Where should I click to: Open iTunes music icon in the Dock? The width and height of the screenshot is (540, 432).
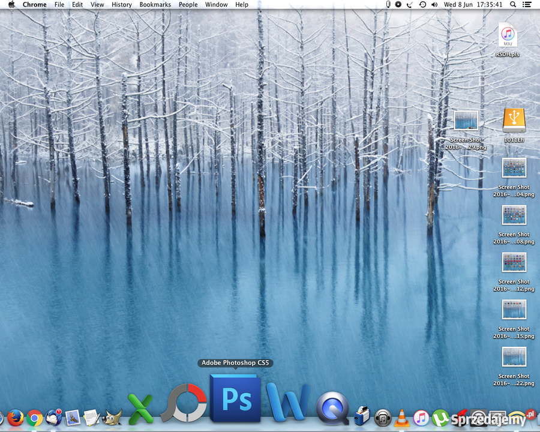tap(421, 418)
